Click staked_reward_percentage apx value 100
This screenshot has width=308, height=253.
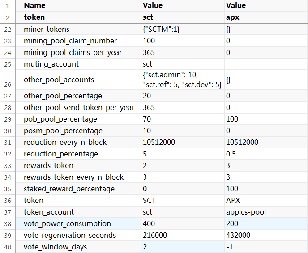[266, 189]
